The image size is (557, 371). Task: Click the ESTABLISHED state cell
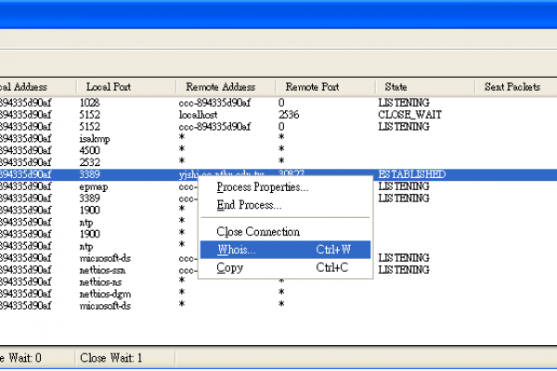pyautogui.click(x=411, y=173)
